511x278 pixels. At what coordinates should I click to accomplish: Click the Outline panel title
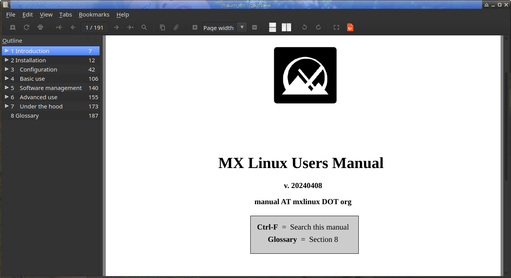[x=12, y=41]
